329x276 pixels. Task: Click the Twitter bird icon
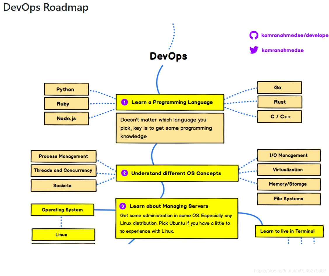(x=254, y=50)
